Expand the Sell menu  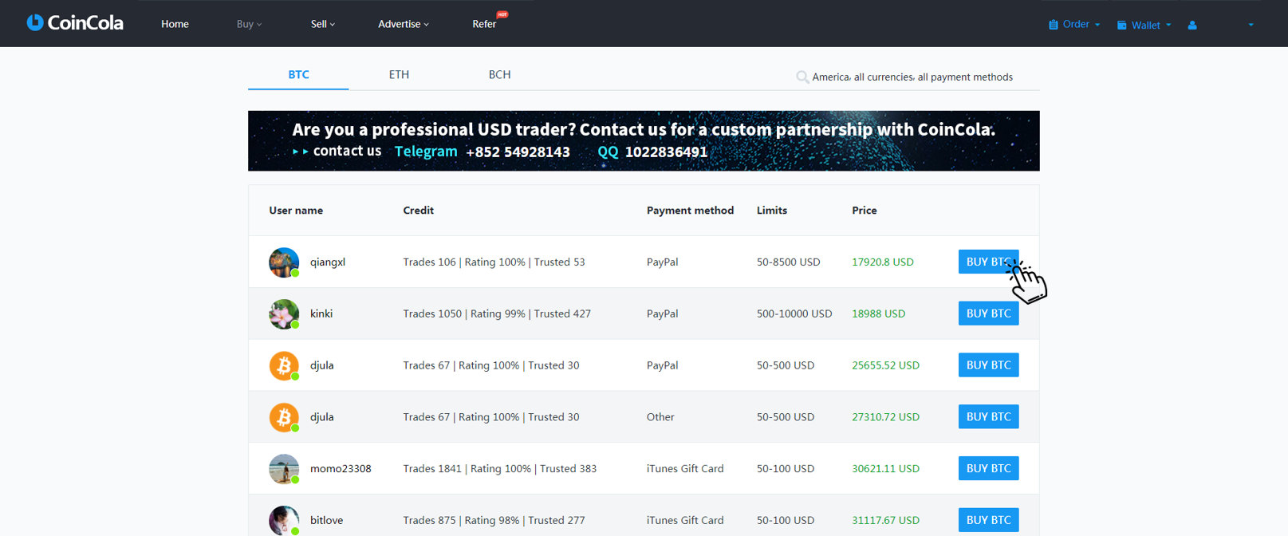(x=323, y=24)
